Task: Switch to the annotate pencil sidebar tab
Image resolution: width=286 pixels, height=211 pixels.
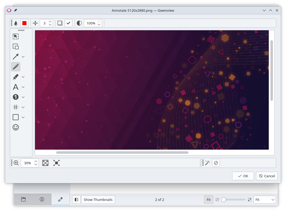Action: (x=60, y=199)
